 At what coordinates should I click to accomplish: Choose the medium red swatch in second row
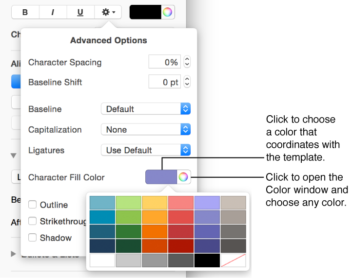coord(181,217)
